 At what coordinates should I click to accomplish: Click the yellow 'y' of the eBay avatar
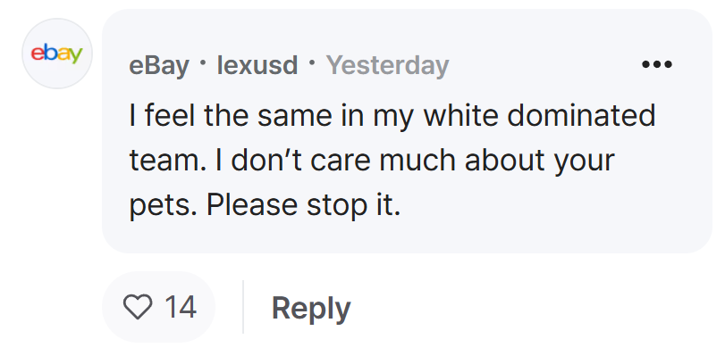click(76, 56)
